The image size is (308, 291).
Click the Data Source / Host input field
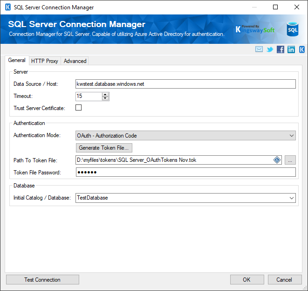pos(185,84)
